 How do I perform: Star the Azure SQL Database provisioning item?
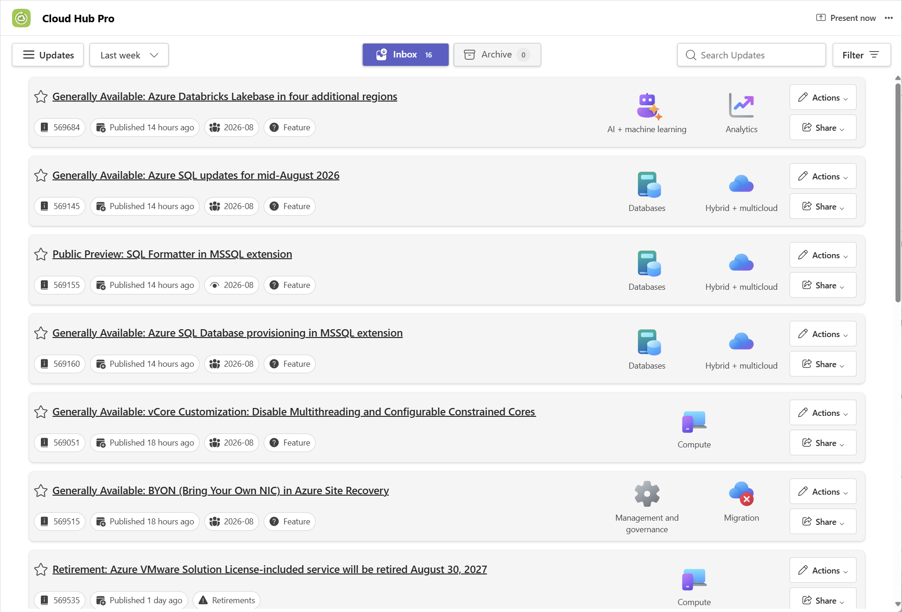click(41, 333)
